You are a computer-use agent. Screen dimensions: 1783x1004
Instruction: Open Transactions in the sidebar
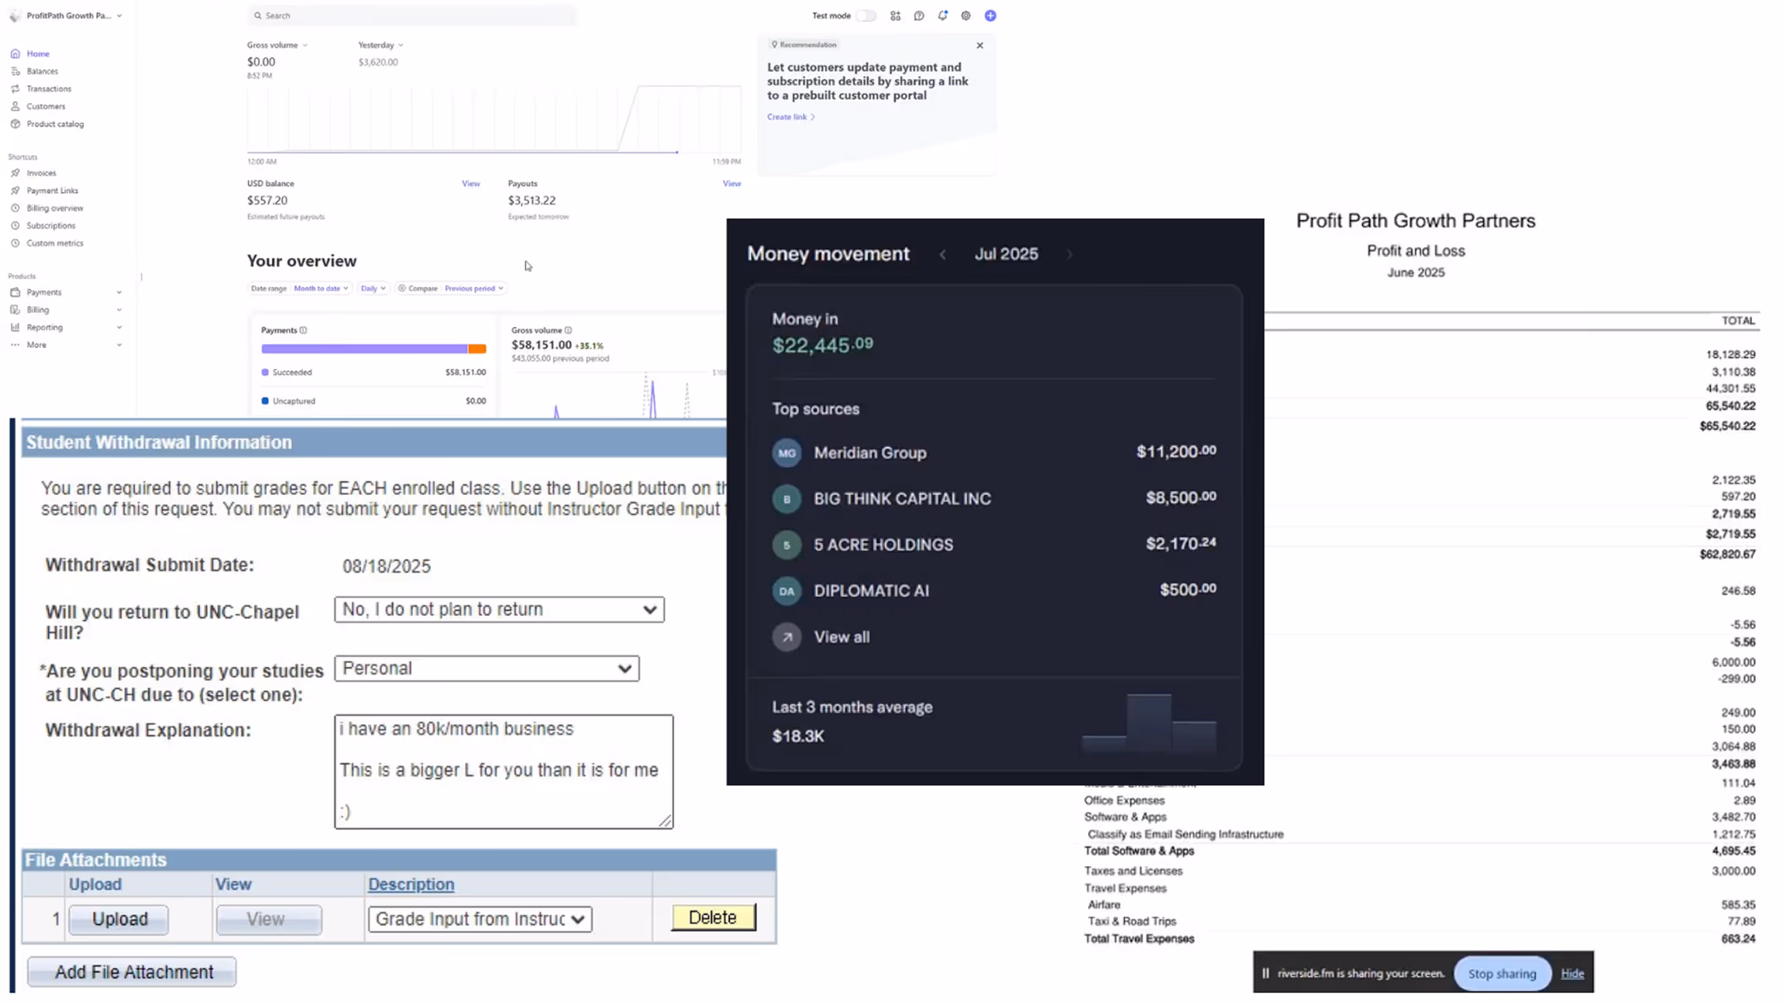[x=48, y=89]
